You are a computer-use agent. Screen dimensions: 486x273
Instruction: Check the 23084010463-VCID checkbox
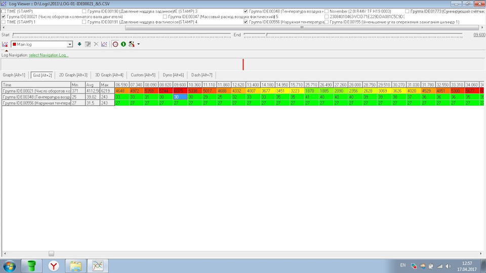[327, 16]
